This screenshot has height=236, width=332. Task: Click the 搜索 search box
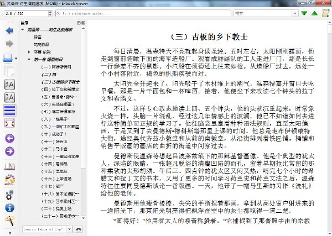click(x=263, y=13)
